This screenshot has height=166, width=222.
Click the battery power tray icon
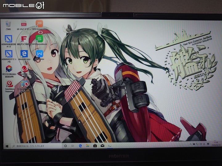click(194, 144)
